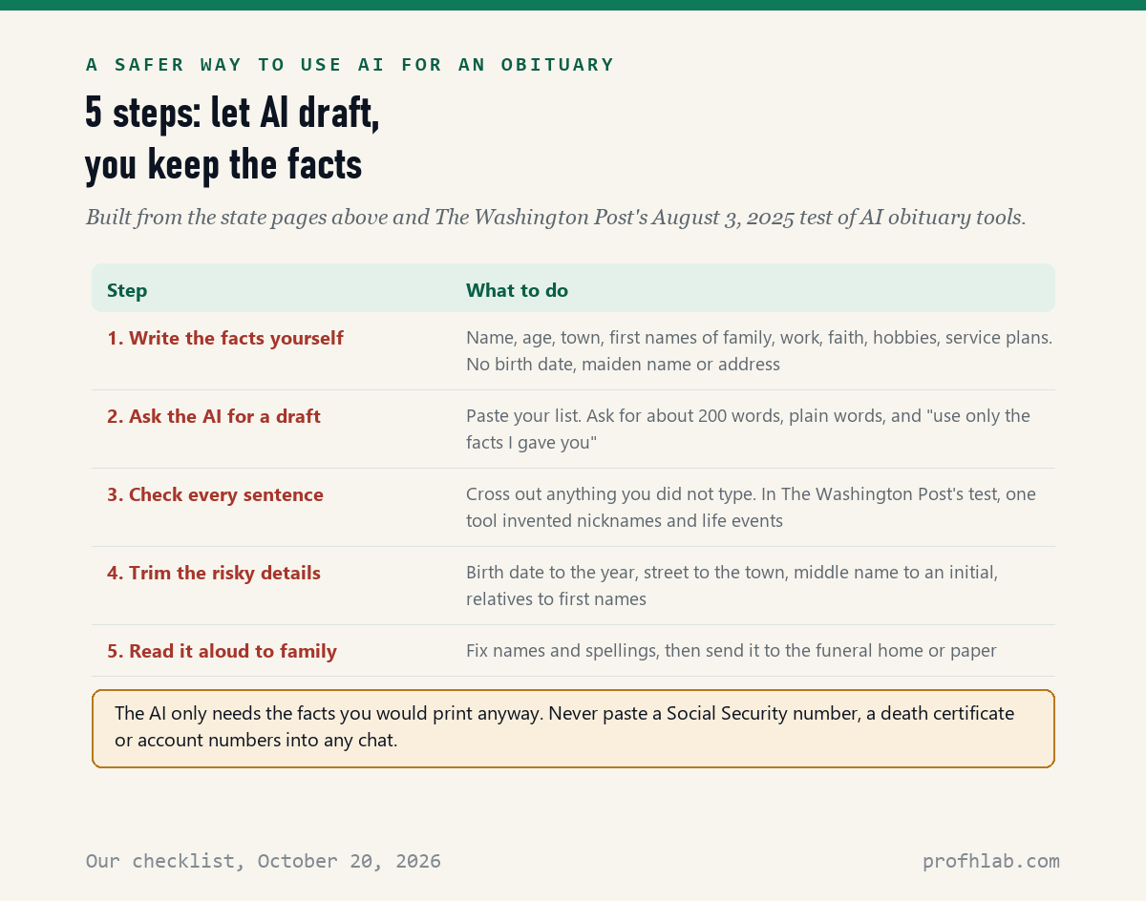1146x901 pixels.
Task: Select "3. Check every sentence"
Action: [215, 494]
